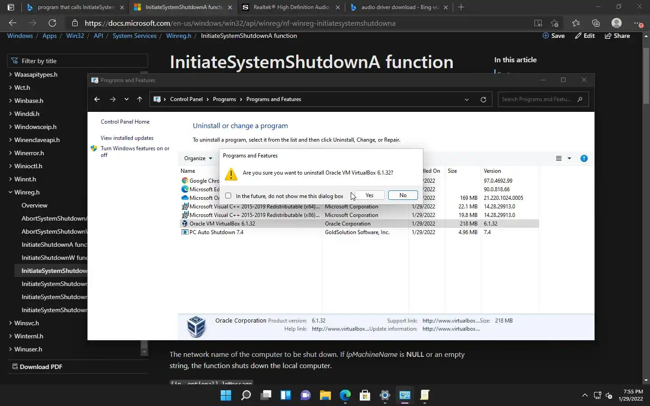Refresh the Programs and Features list
Screen dimensions: 650x406
click(483, 99)
